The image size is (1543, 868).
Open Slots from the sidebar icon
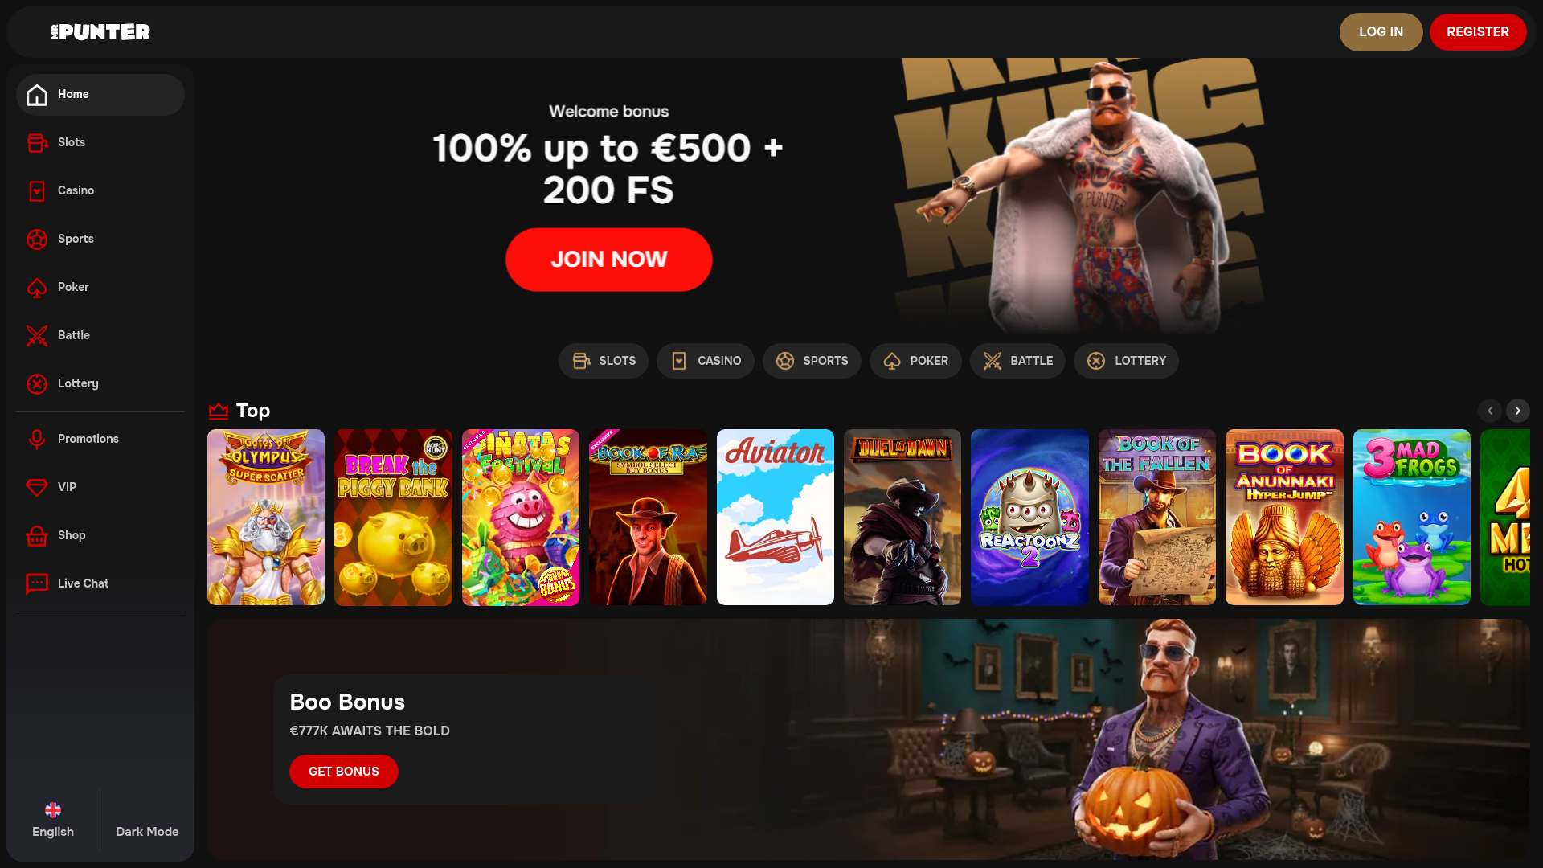(37, 142)
